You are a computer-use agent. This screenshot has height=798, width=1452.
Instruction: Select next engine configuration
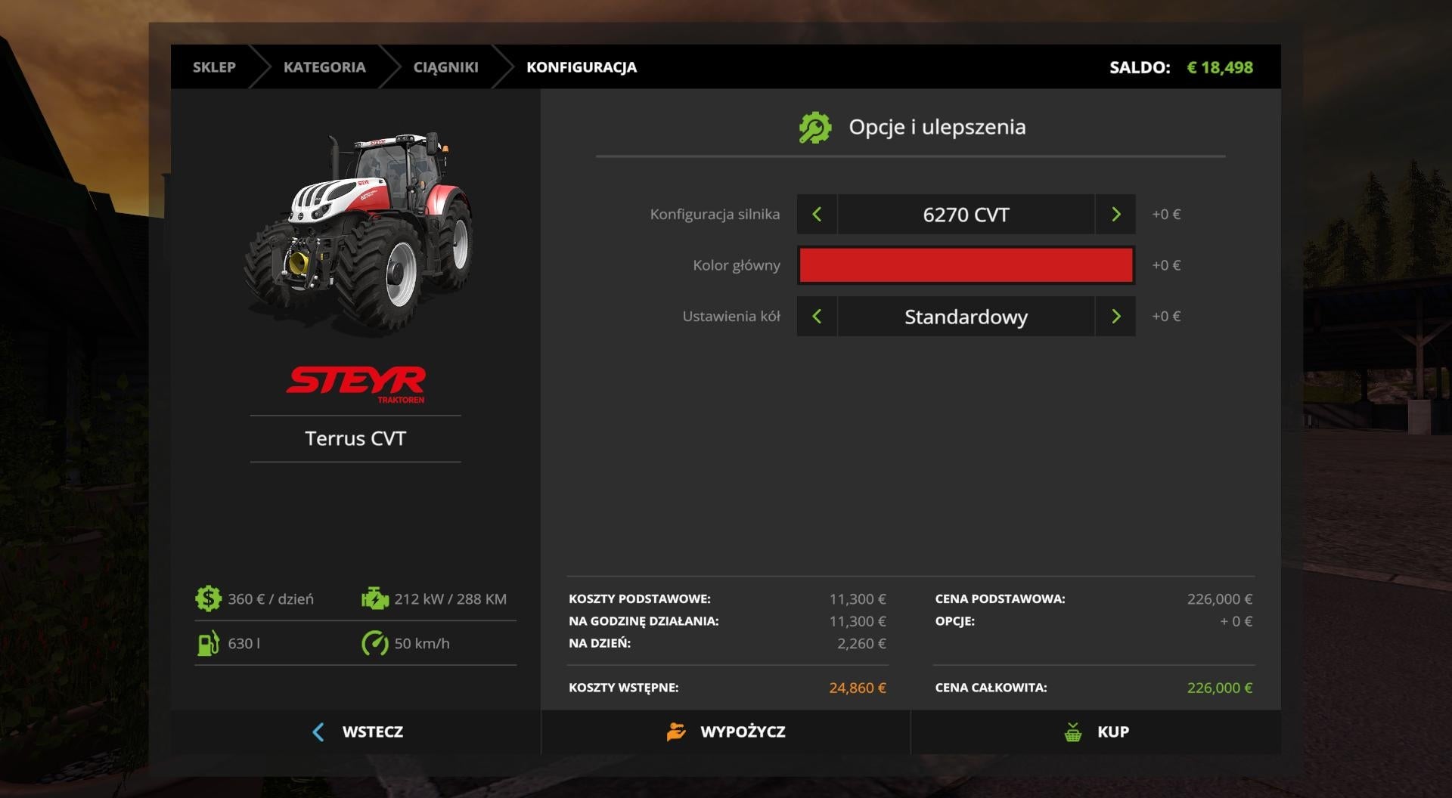click(x=1115, y=214)
